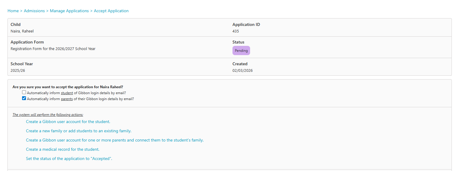Click the Home breadcrumb link

[13, 11]
